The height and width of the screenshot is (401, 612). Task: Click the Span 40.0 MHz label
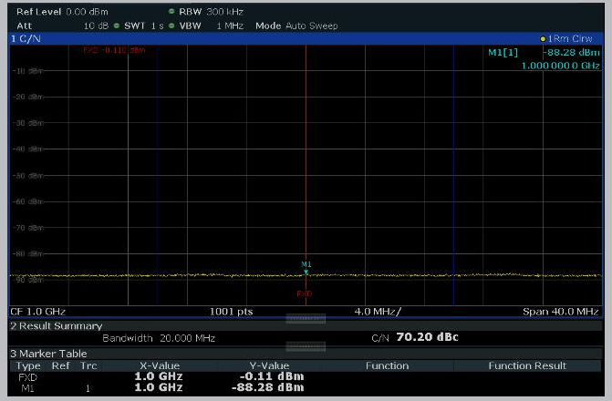[560, 312]
